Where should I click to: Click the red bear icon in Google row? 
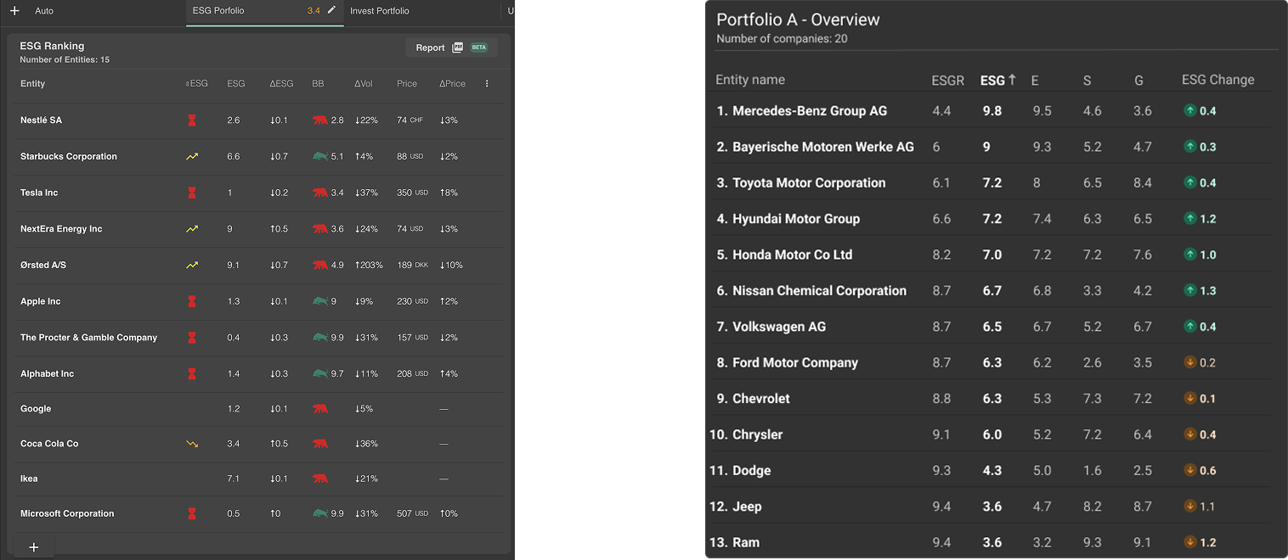tap(320, 409)
